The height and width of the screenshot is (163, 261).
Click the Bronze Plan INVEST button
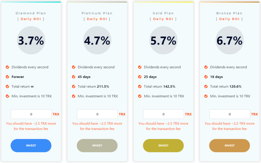pyautogui.click(x=230, y=145)
